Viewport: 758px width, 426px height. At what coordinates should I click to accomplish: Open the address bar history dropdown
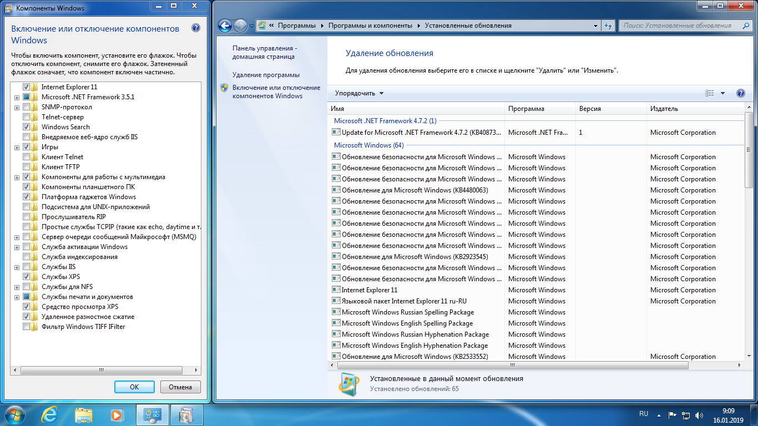tap(595, 26)
